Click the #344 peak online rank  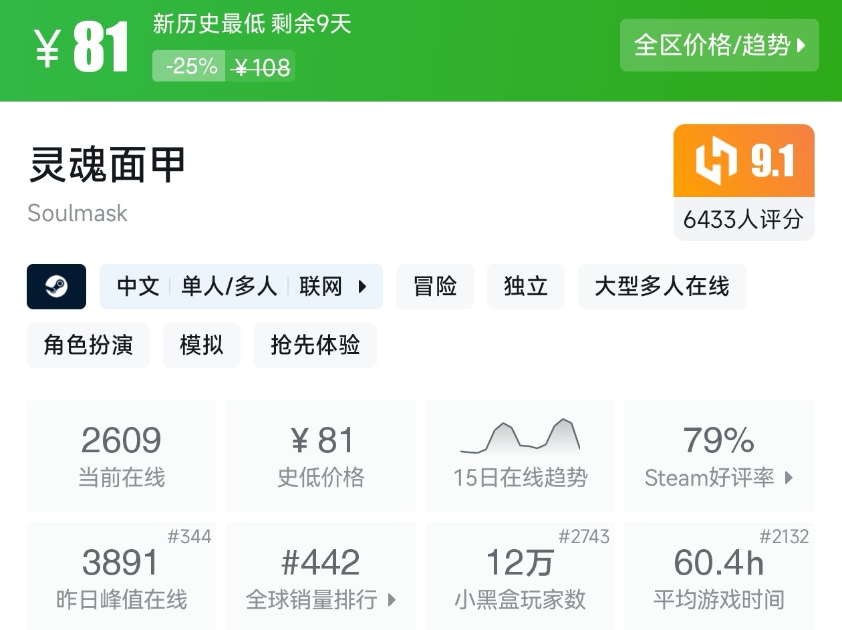click(189, 536)
